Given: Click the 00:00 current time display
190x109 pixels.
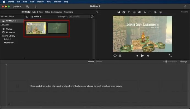Looking at the screenshot, I should (91, 62).
